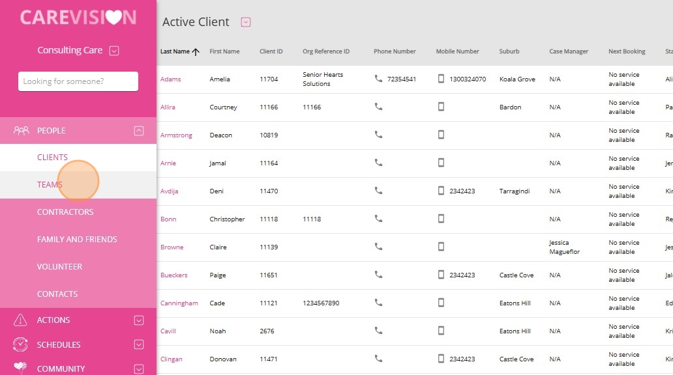Click the mobile icon in Adams row
Viewport: 673px width, 375px height.
point(441,78)
